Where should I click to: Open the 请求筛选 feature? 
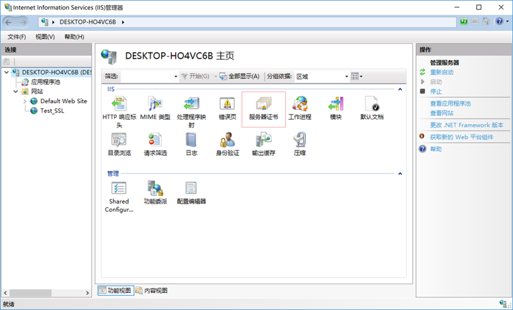(x=155, y=144)
